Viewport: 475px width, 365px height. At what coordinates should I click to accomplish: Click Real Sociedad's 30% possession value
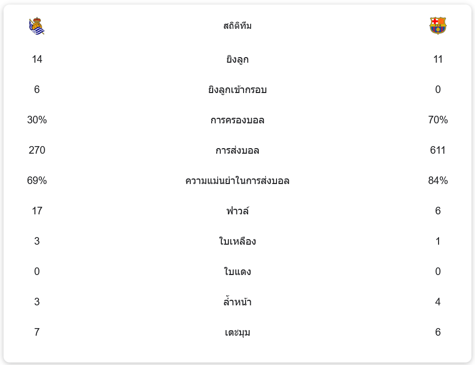pos(37,120)
